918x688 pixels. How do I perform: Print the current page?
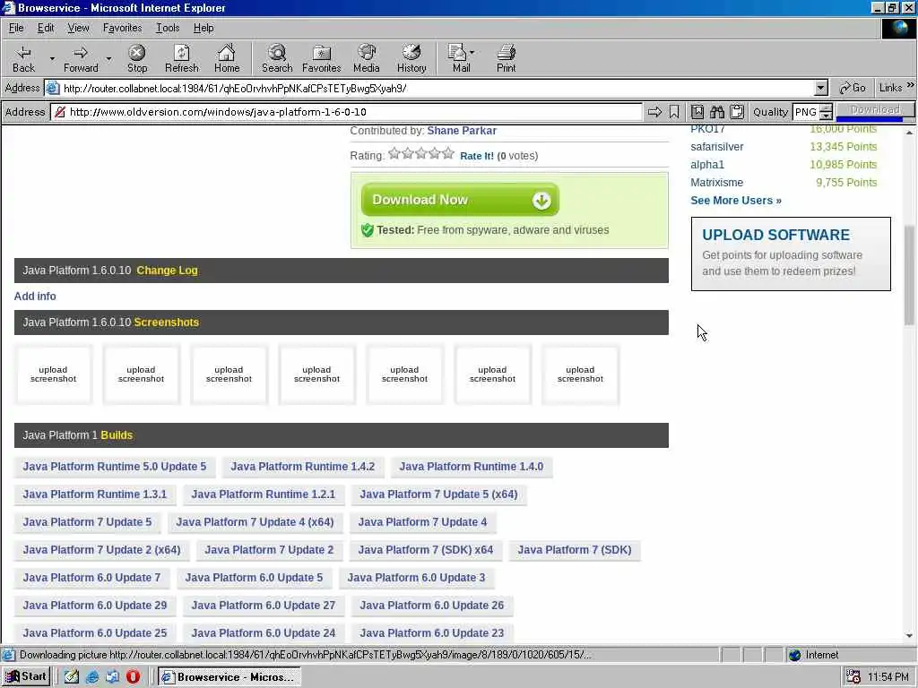506,58
